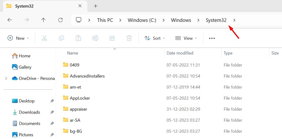Click the Windows breadcrumb in address bar
This screenshot has width=282, height=139.
click(x=181, y=20)
